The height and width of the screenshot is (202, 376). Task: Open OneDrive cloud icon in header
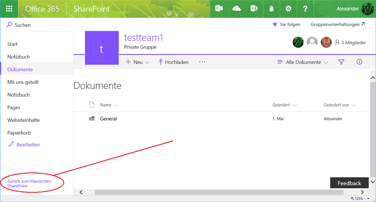point(236,9)
